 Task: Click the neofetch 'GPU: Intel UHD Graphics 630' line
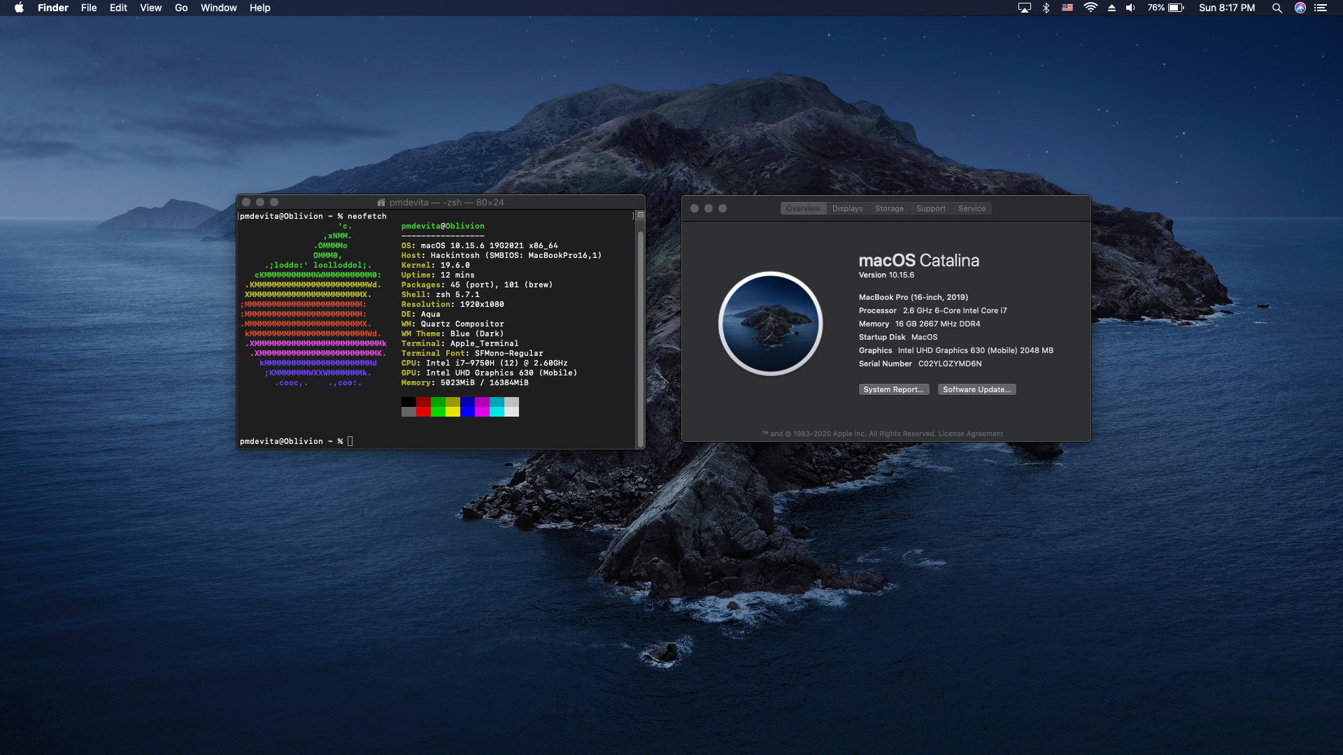pyautogui.click(x=490, y=373)
